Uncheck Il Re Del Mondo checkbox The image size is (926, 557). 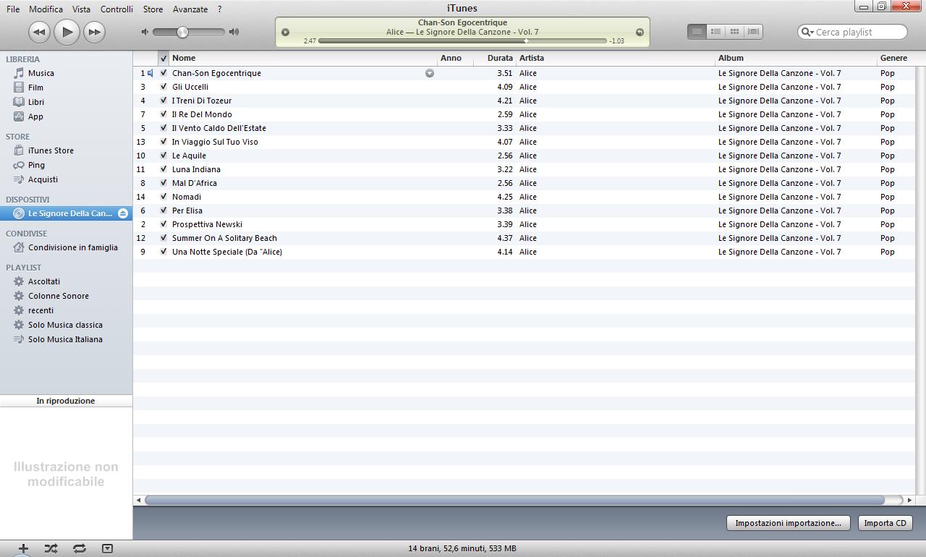[163, 114]
